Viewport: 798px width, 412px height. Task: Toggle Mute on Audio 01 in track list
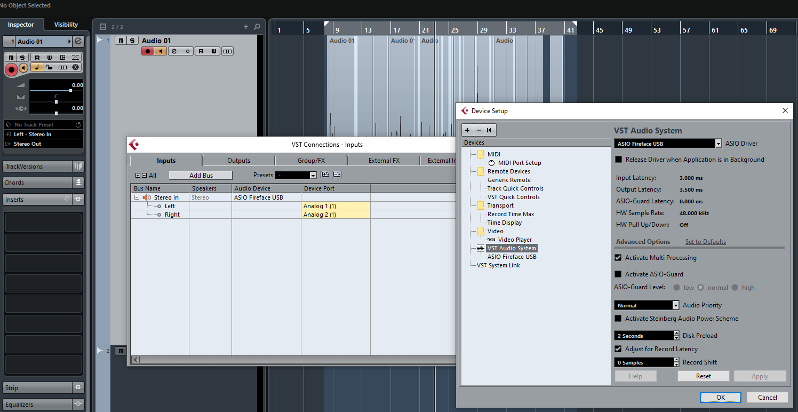point(121,41)
